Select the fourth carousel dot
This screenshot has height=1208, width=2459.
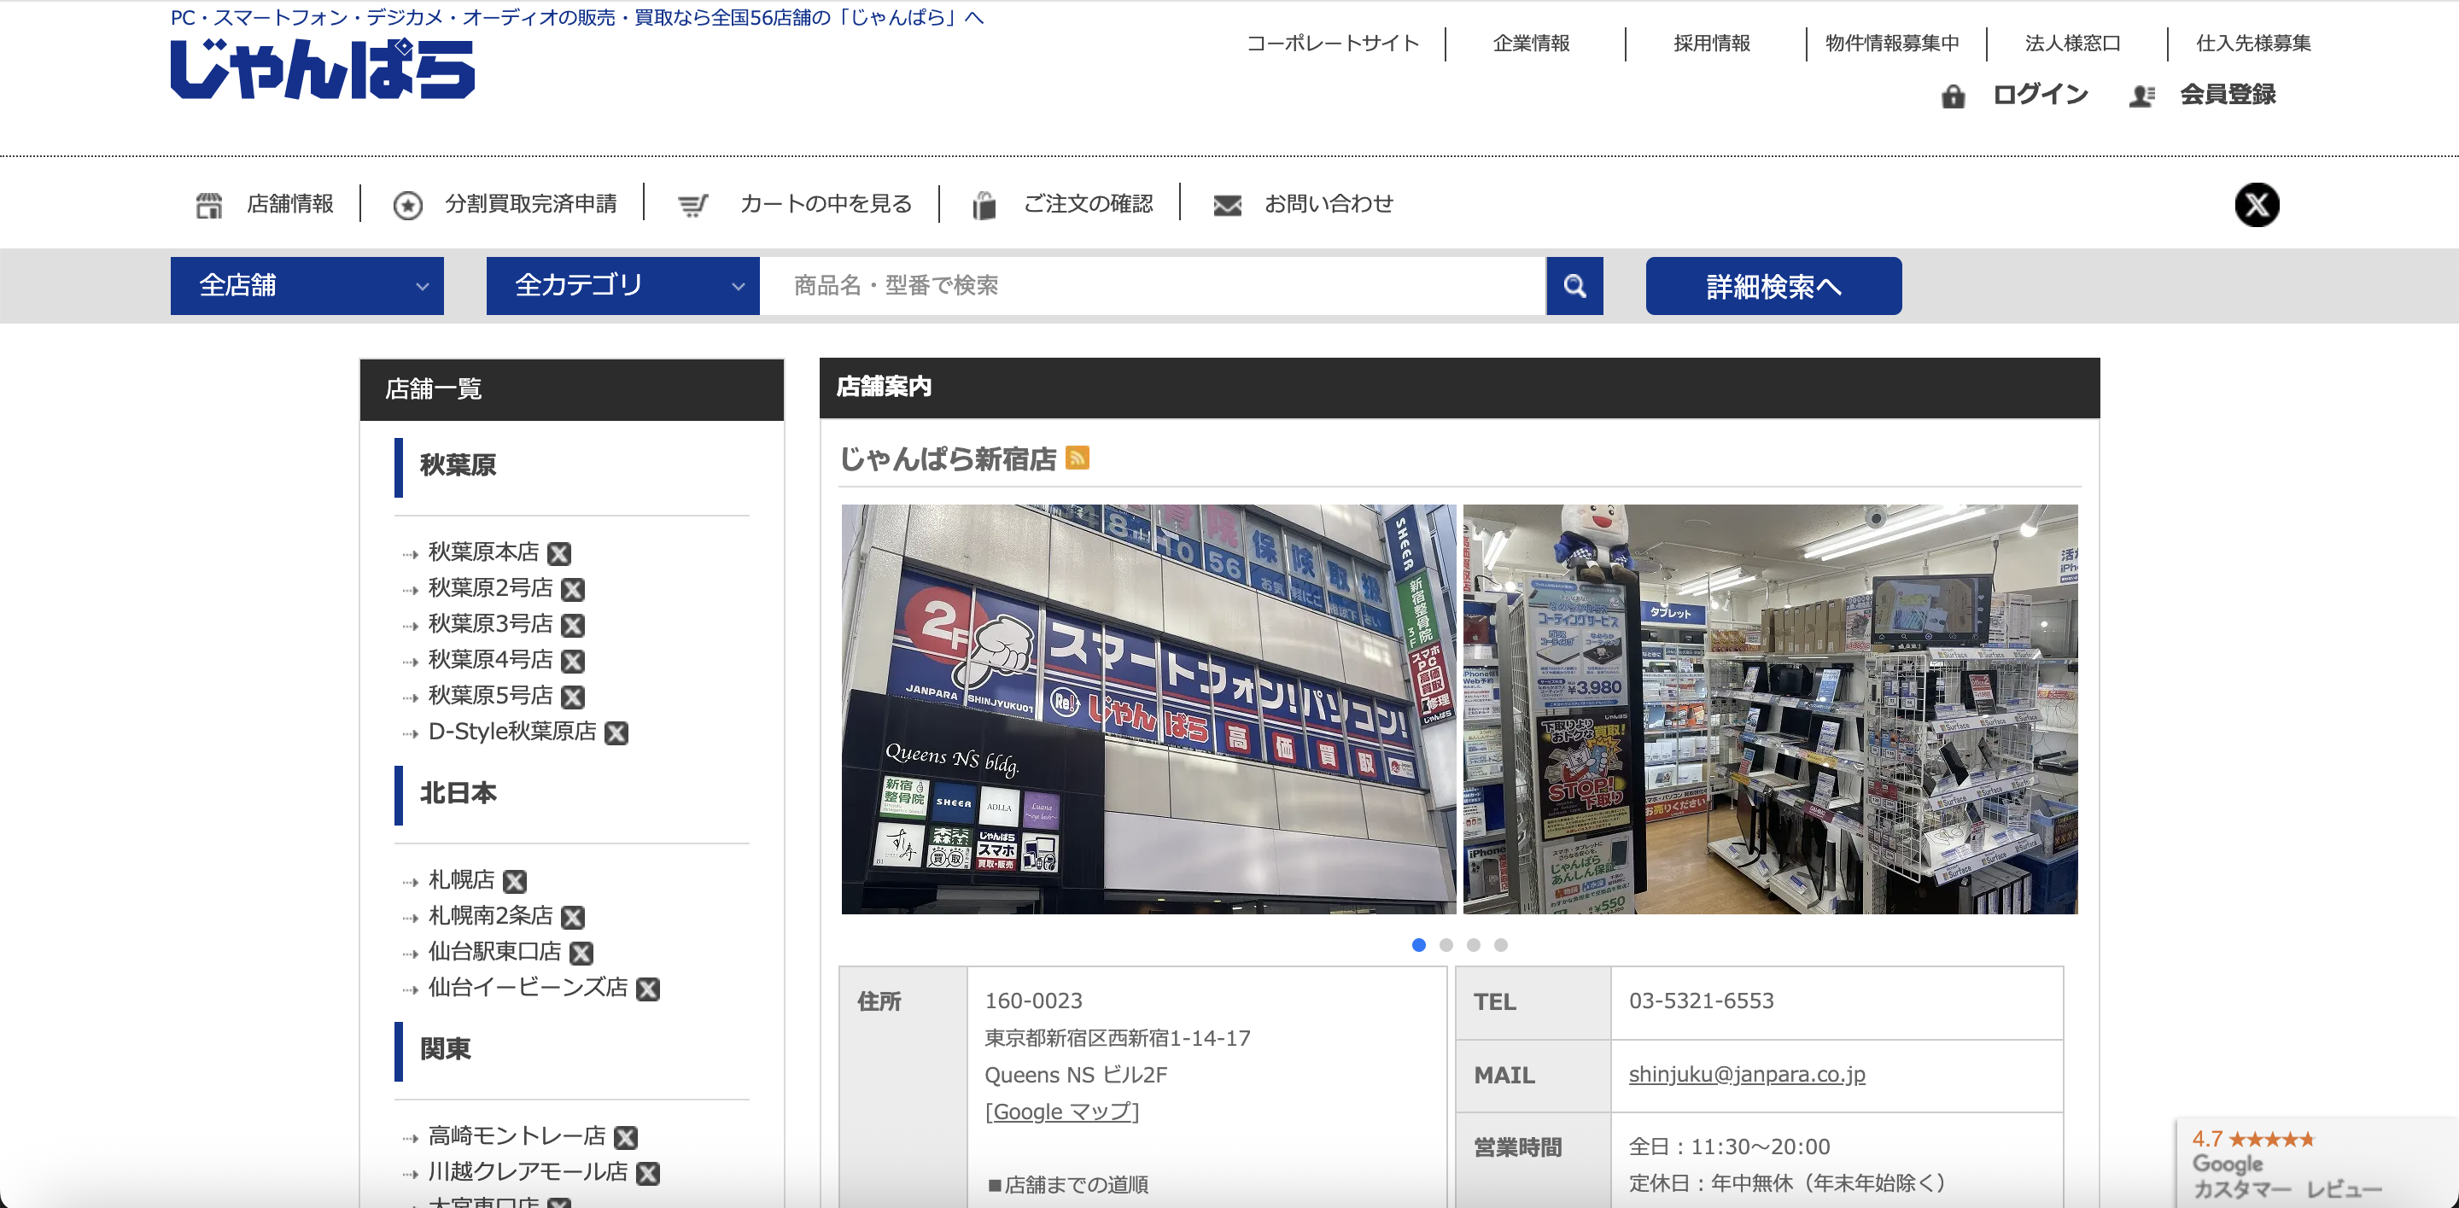pos(1501,945)
